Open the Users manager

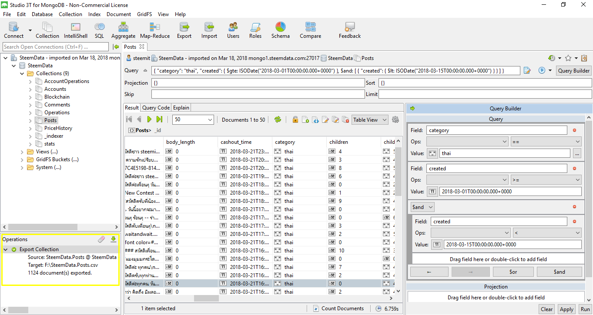pyautogui.click(x=233, y=30)
